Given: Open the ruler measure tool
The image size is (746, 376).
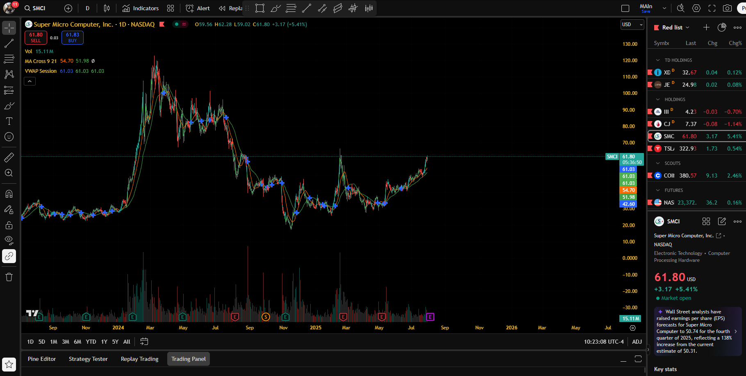Looking at the screenshot, I should pos(9,157).
